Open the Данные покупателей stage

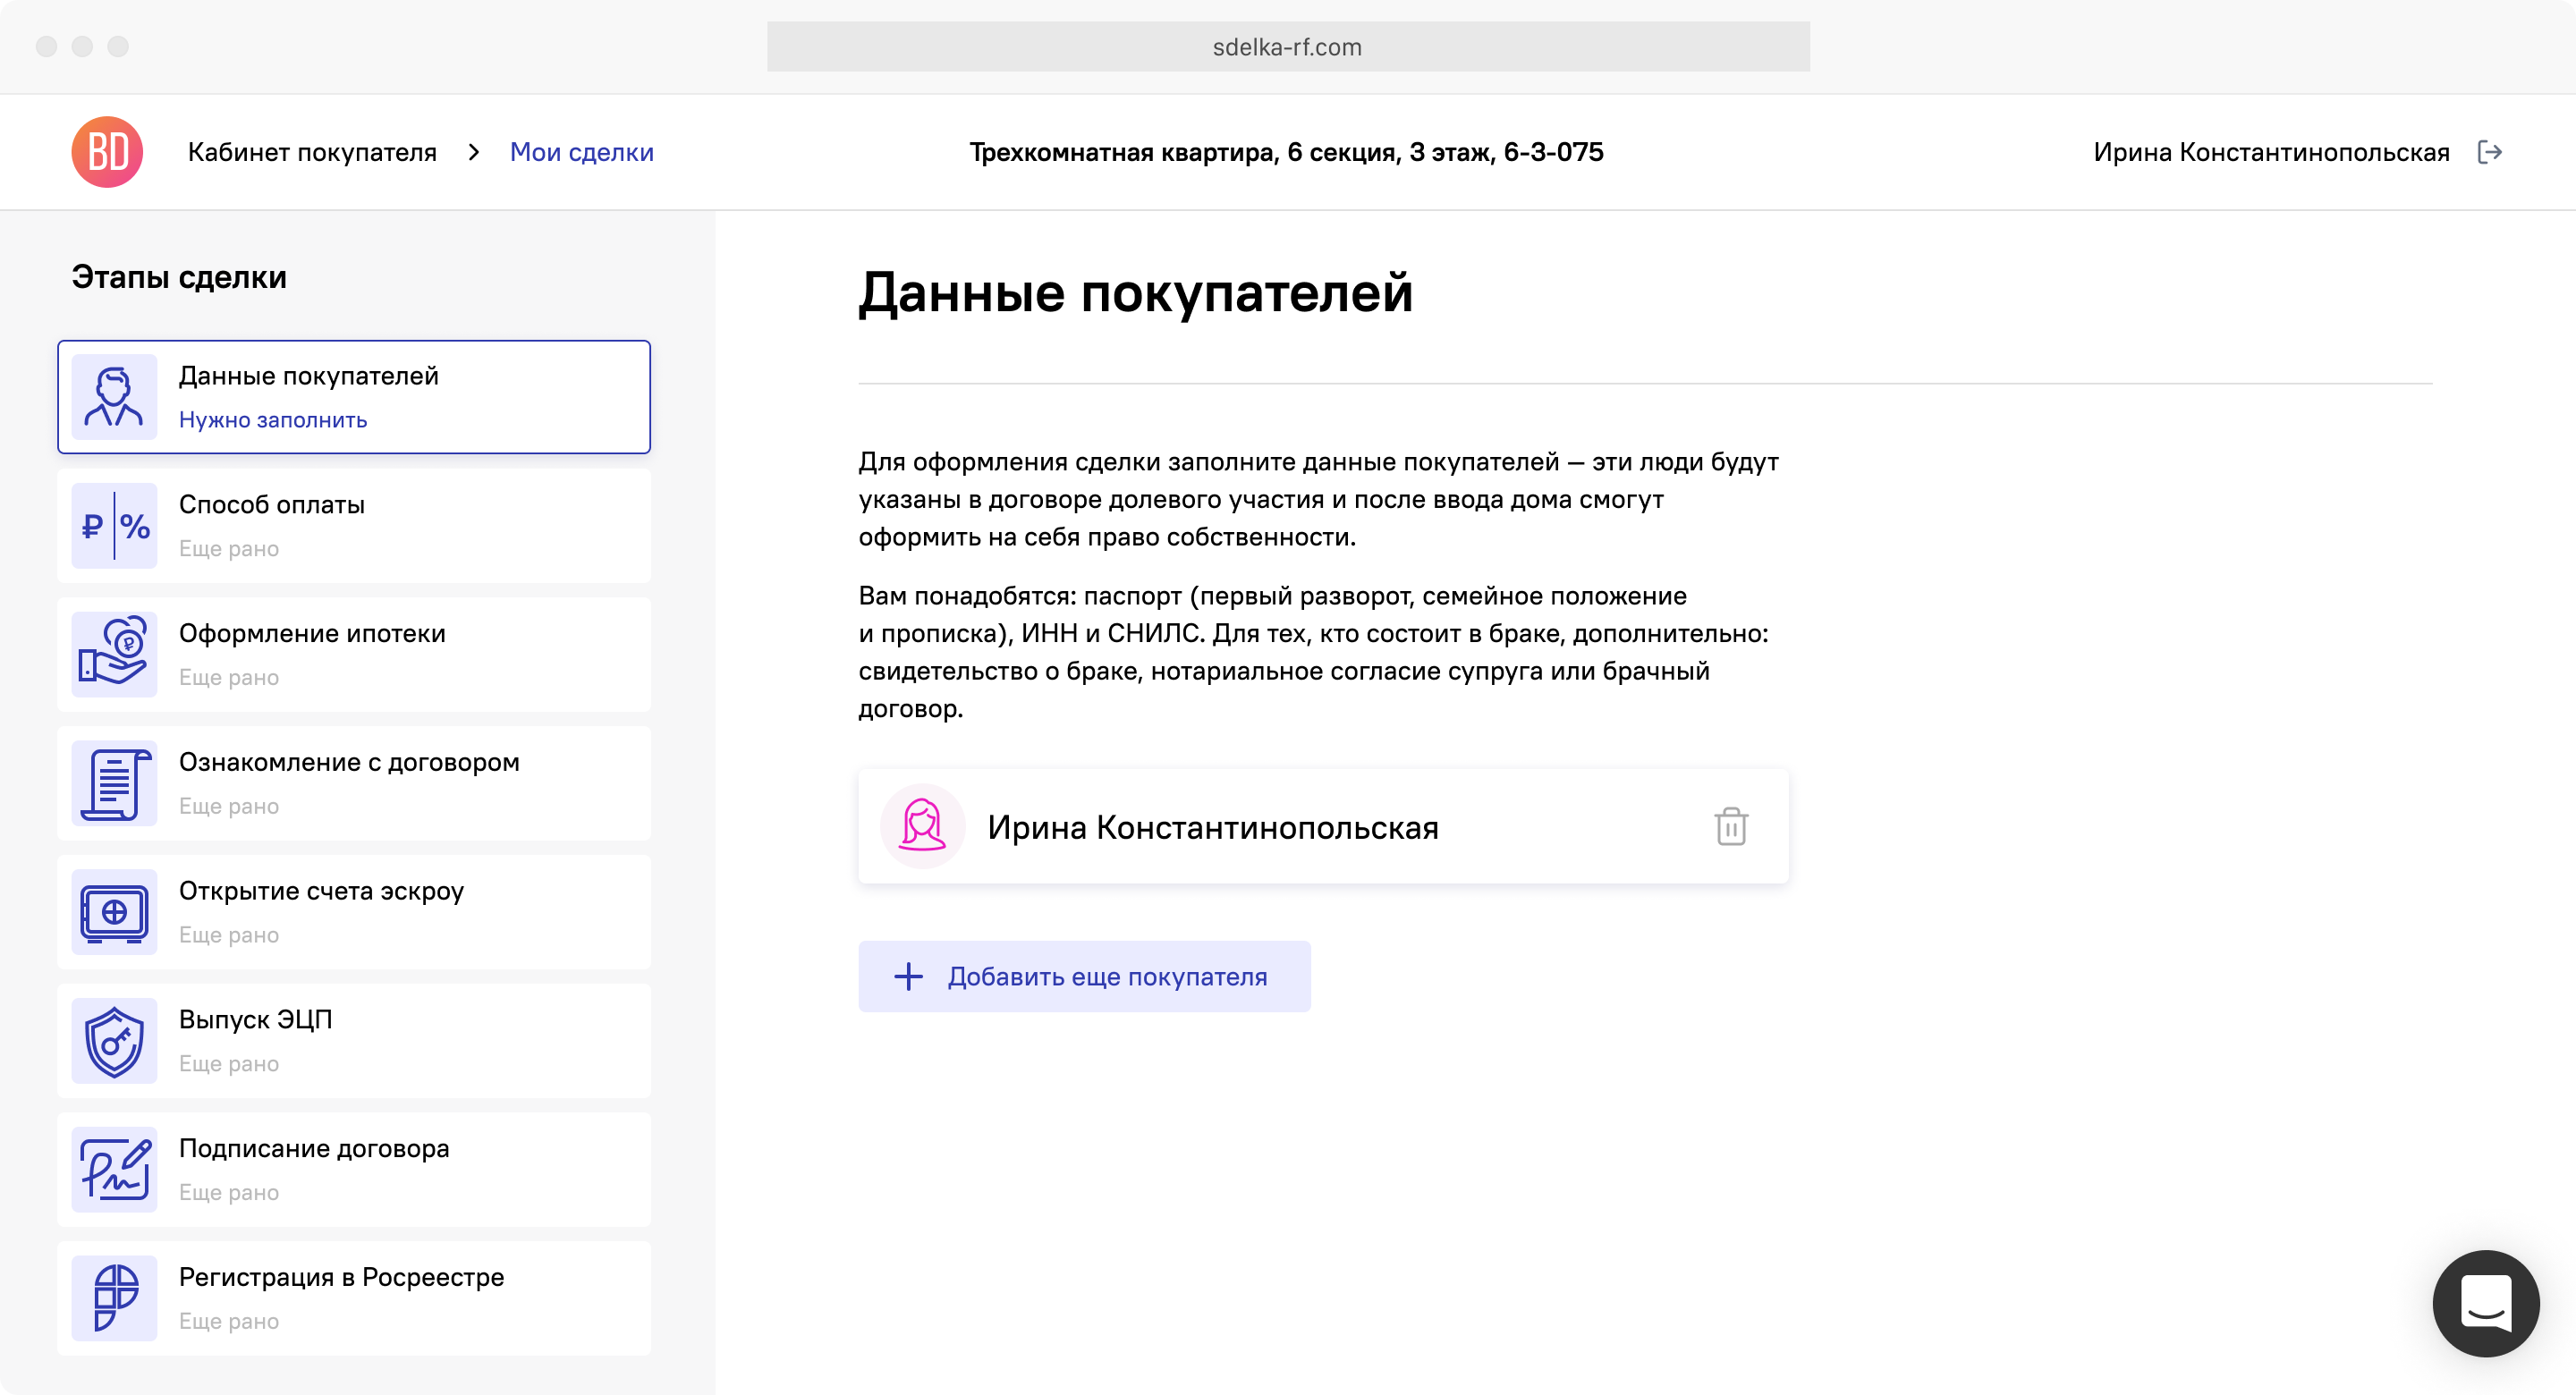coord(354,397)
